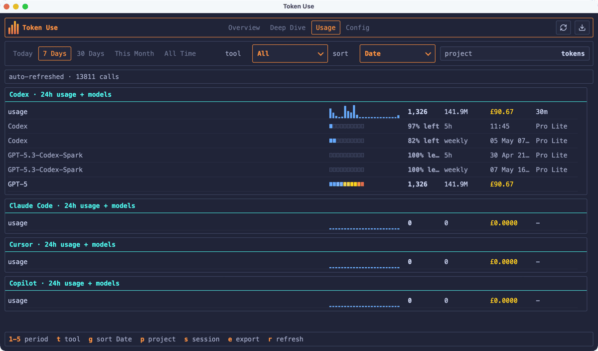Click the Codex usage sparkline bar chart
The height and width of the screenshot is (351, 598).
coord(364,112)
